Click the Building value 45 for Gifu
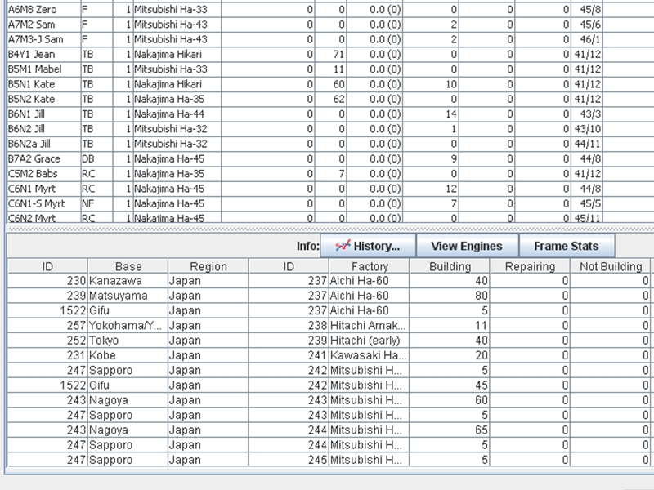 pyautogui.click(x=450, y=385)
